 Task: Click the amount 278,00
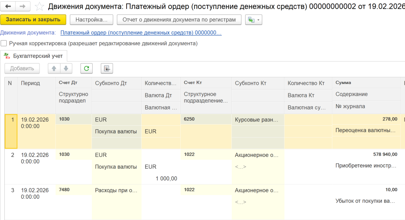pyautogui.click(x=366, y=119)
